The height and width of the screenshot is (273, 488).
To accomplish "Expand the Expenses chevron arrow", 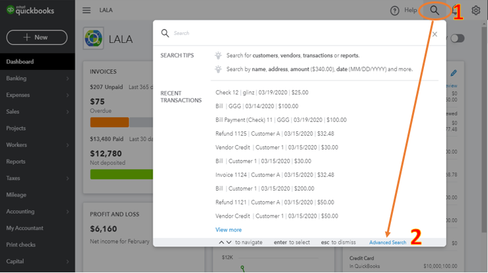I will [67, 95].
